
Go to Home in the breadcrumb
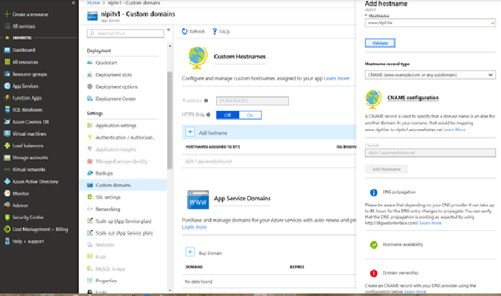pyautogui.click(x=94, y=3)
